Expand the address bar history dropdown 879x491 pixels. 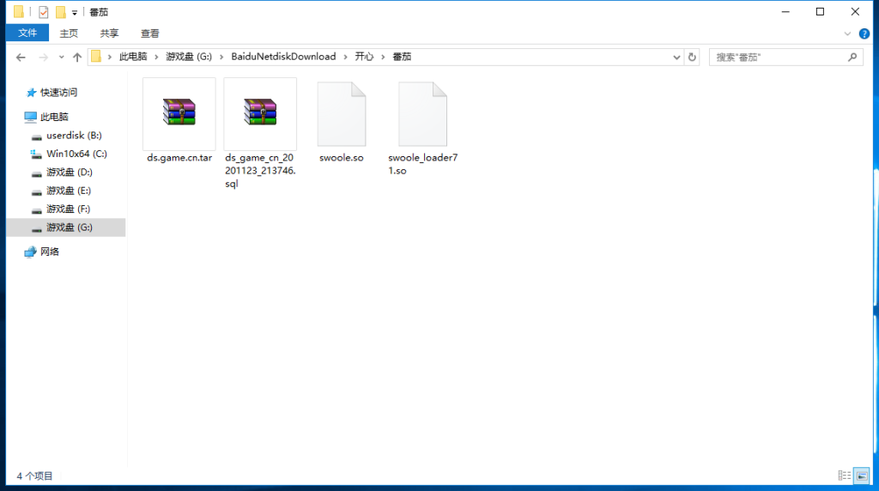tap(676, 58)
